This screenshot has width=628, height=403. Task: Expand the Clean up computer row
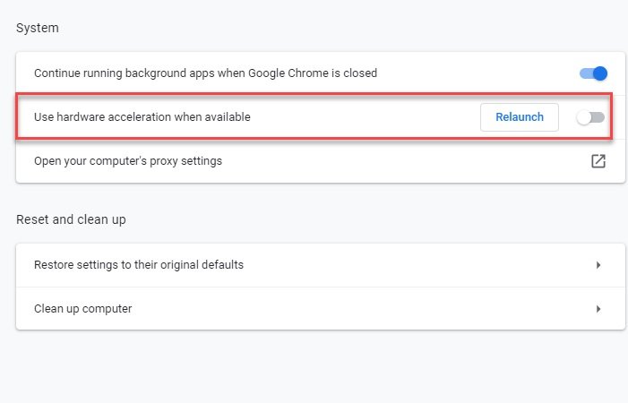[321, 309]
